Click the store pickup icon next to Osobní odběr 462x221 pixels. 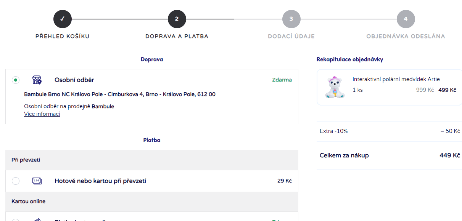coord(37,80)
